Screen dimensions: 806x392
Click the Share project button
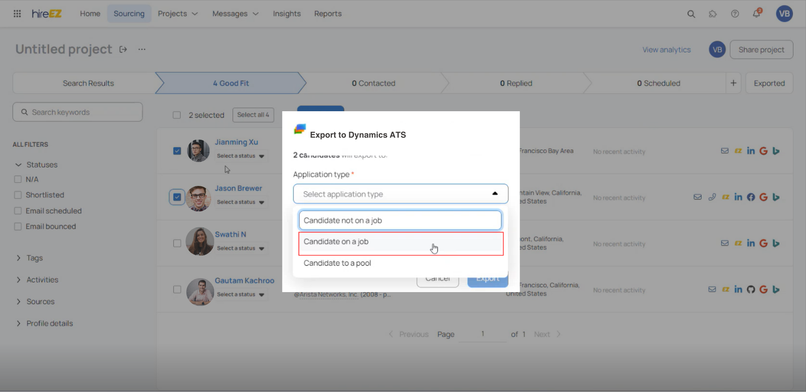pyautogui.click(x=761, y=50)
